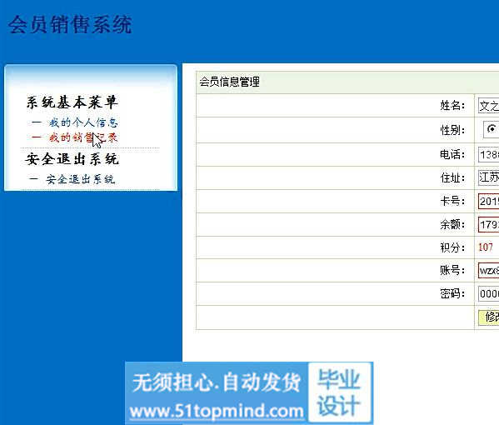The image size is (499, 425).
Task: Focus the 密码 password input field
Action: [488, 293]
